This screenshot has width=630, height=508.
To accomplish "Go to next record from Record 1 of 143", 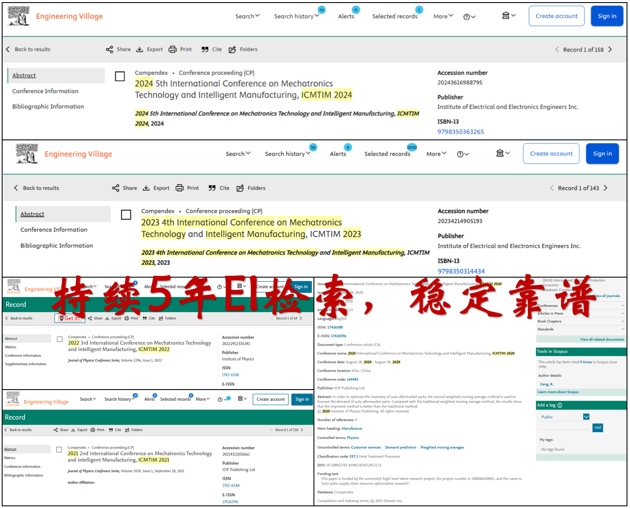I will click(605, 188).
